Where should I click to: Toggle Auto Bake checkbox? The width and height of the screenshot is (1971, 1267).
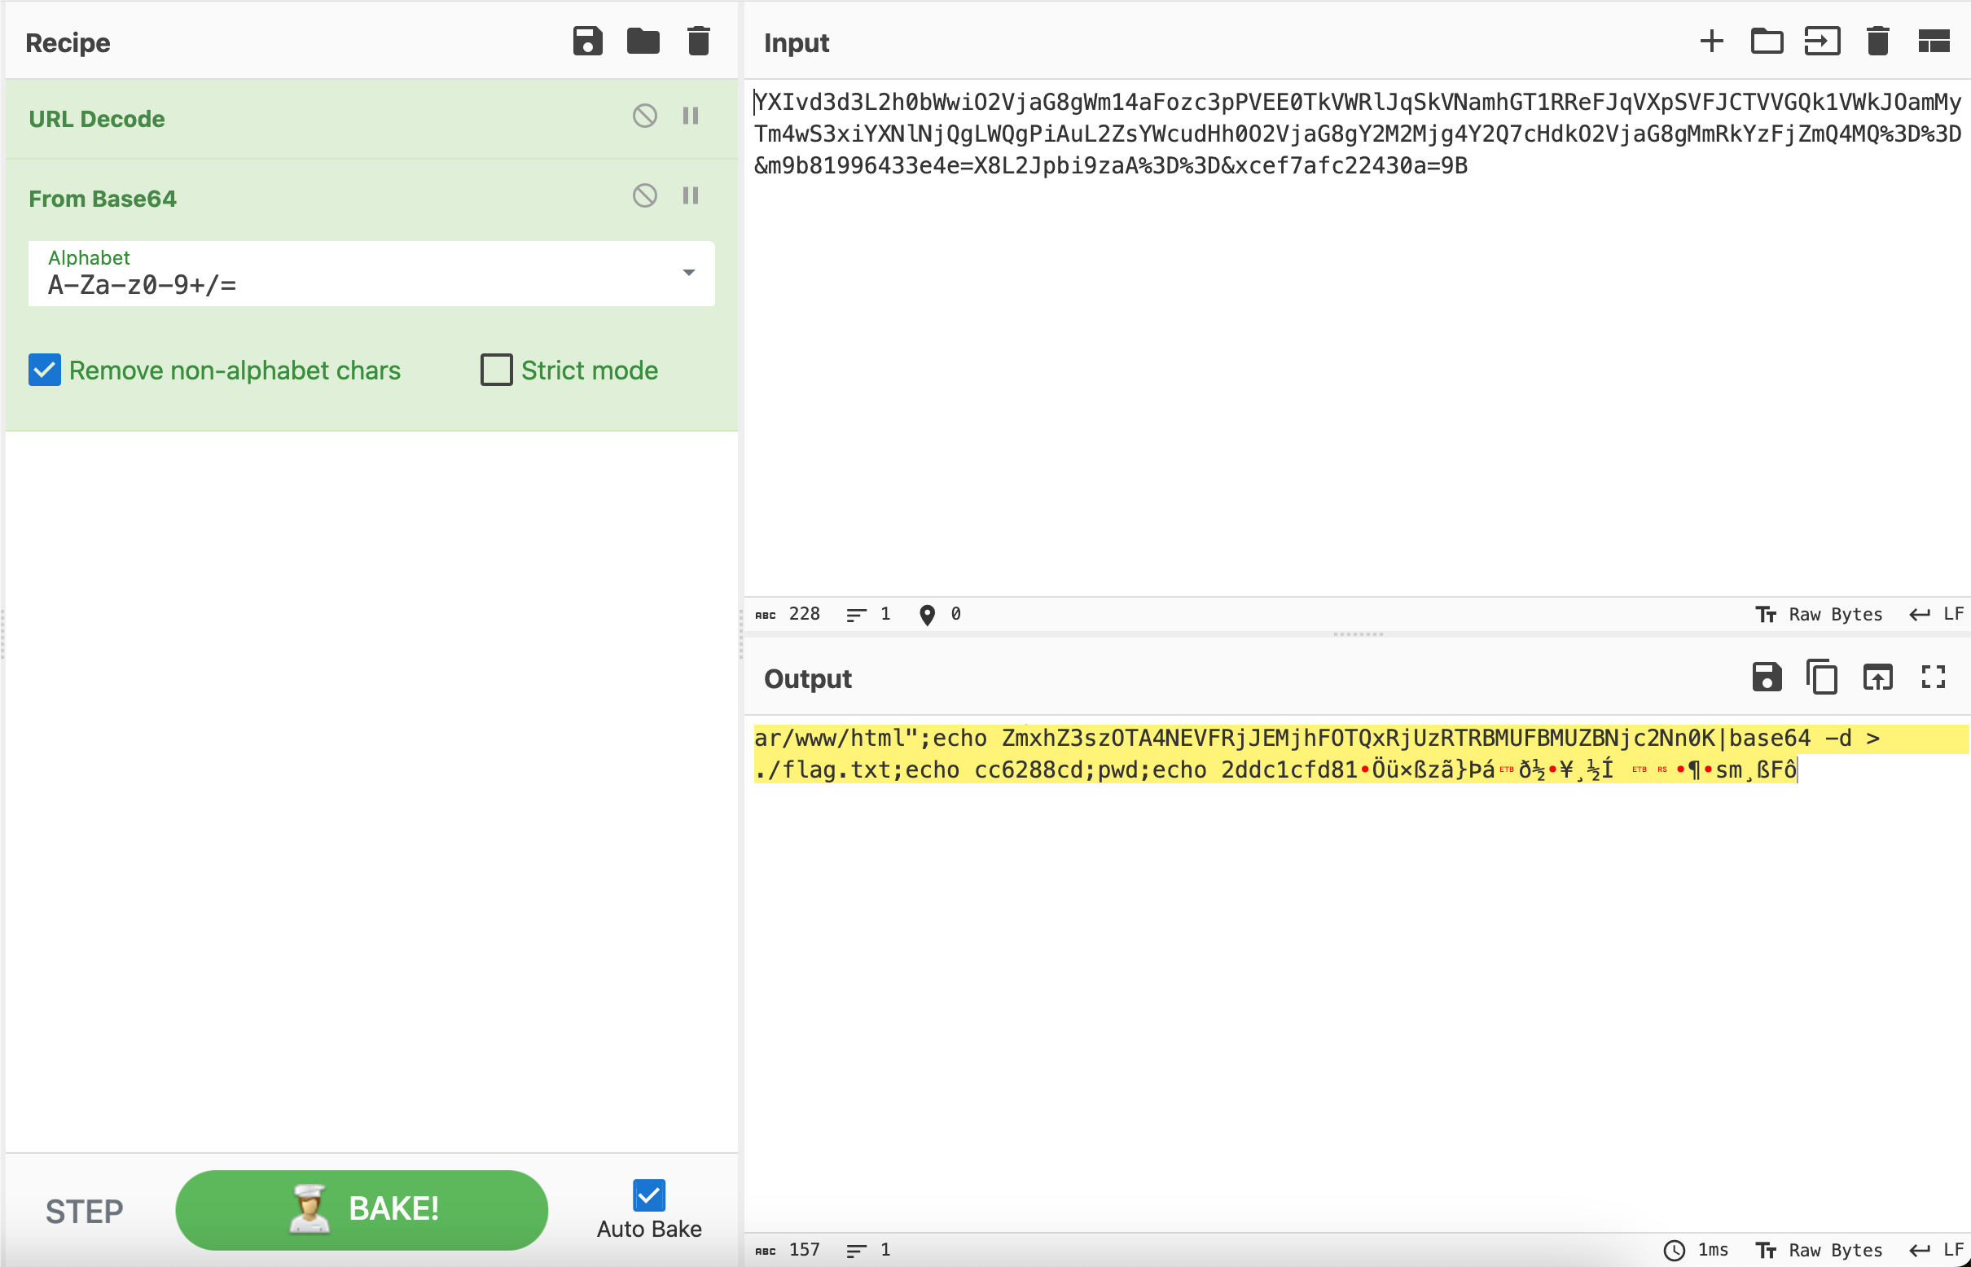[649, 1194]
